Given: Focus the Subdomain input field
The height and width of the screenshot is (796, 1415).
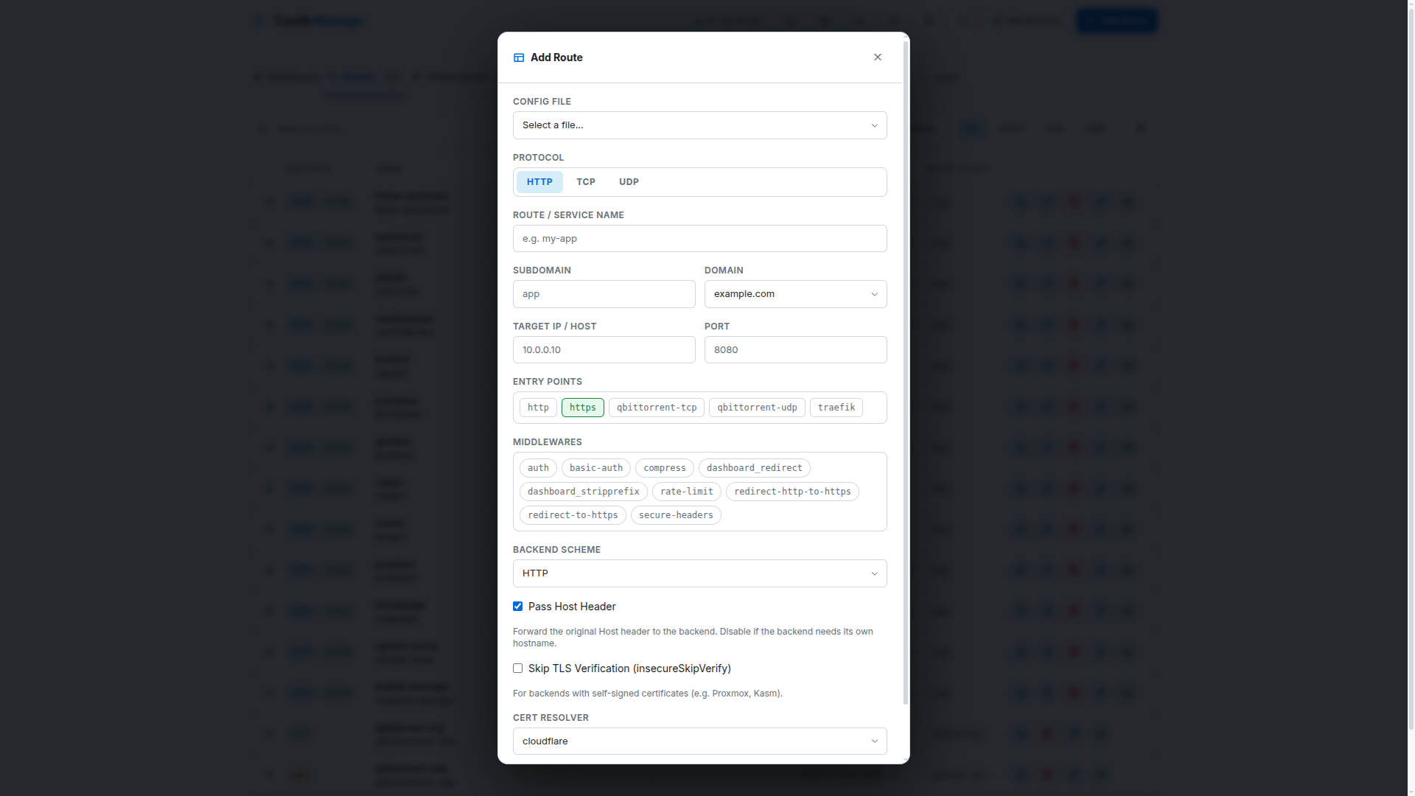Looking at the screenshot, I should (604, 294).
